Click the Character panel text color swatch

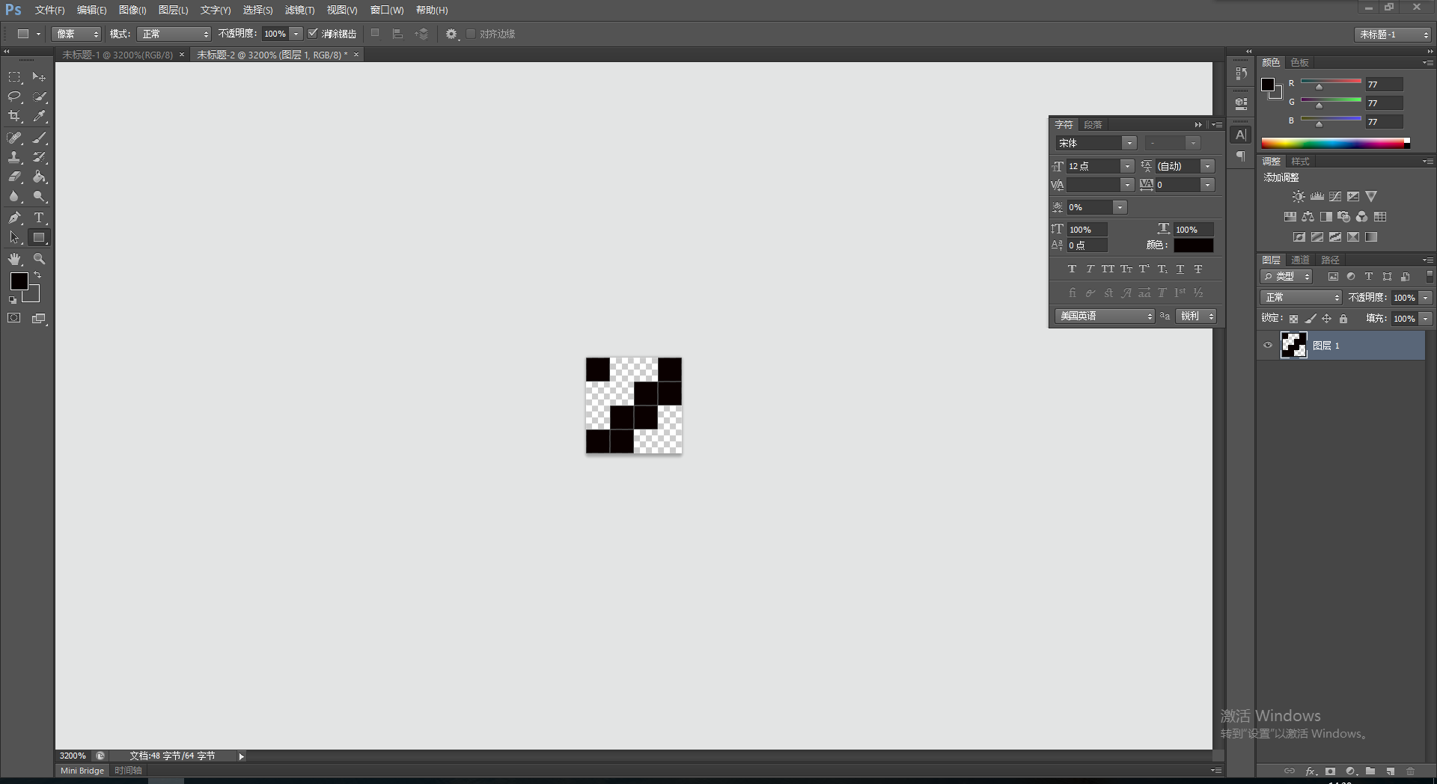pos(1194,245)
